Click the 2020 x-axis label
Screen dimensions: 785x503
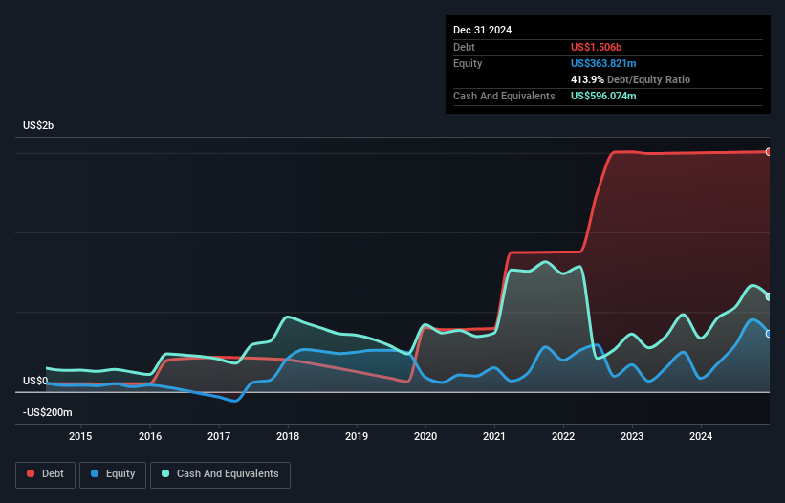coord(425,436)
